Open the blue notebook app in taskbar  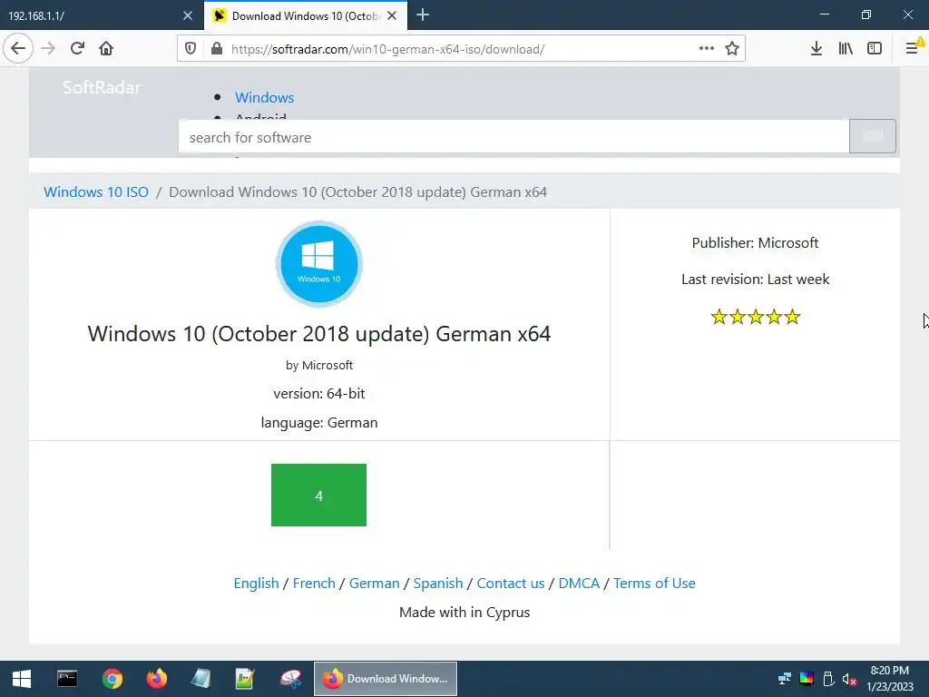[x=200, y=679]
